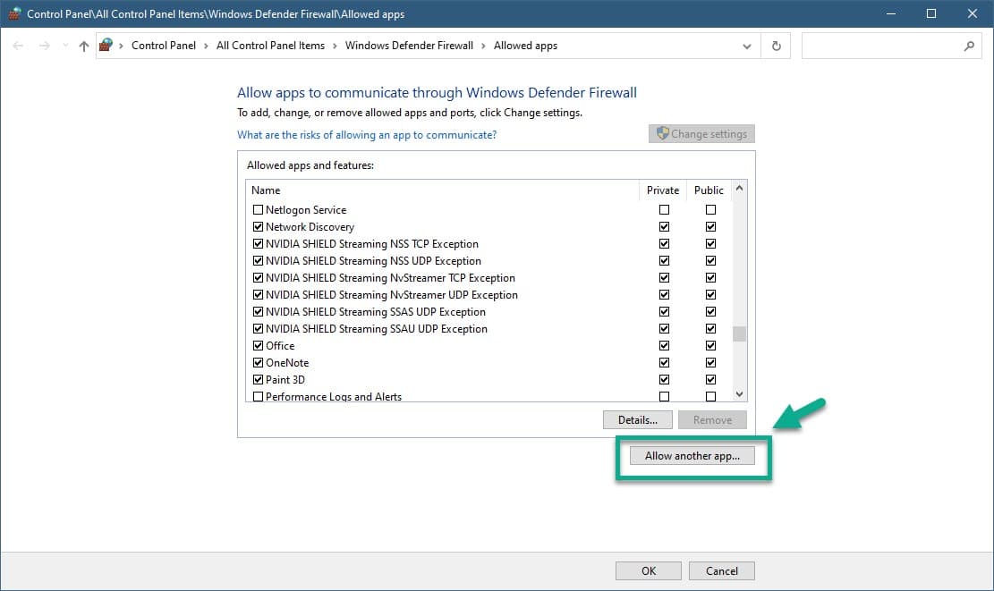Image resolution: width=994 pixels, height=591 pixels.
Task: Click the Control Panel title bar icon
Action: coord(14,13)
